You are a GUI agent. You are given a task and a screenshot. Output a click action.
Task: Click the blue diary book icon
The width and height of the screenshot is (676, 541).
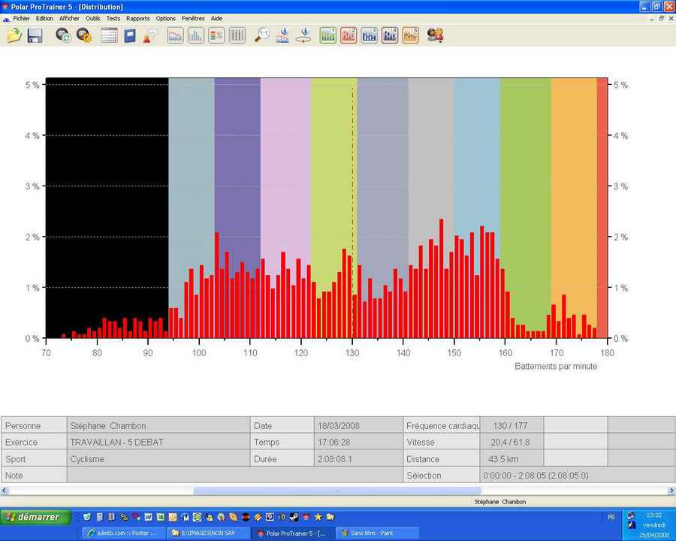pos(130,35)
